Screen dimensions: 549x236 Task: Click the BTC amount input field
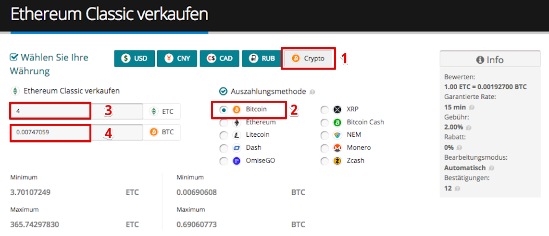[x=77, y=132]
